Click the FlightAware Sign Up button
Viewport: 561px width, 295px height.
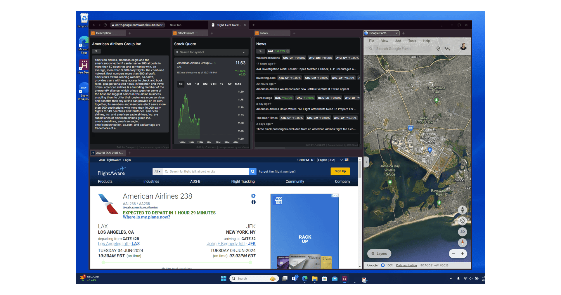click(340, 171)
